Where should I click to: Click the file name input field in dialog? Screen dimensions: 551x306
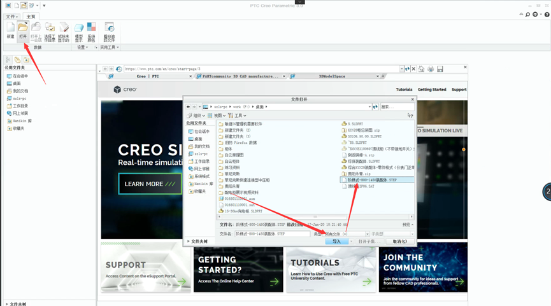pyautogui.click(x=272, y=233)
